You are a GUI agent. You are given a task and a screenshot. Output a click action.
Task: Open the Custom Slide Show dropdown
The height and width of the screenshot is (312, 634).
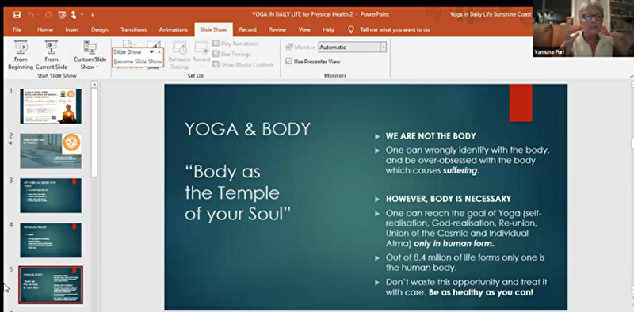coord(90,55)
